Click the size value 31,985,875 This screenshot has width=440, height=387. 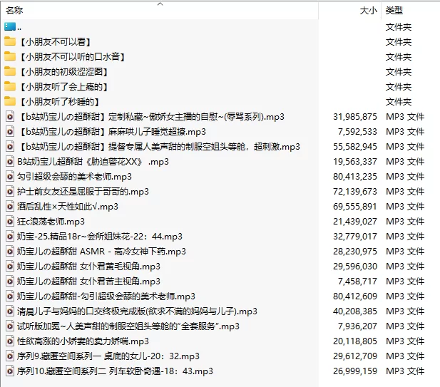point(355,117)
